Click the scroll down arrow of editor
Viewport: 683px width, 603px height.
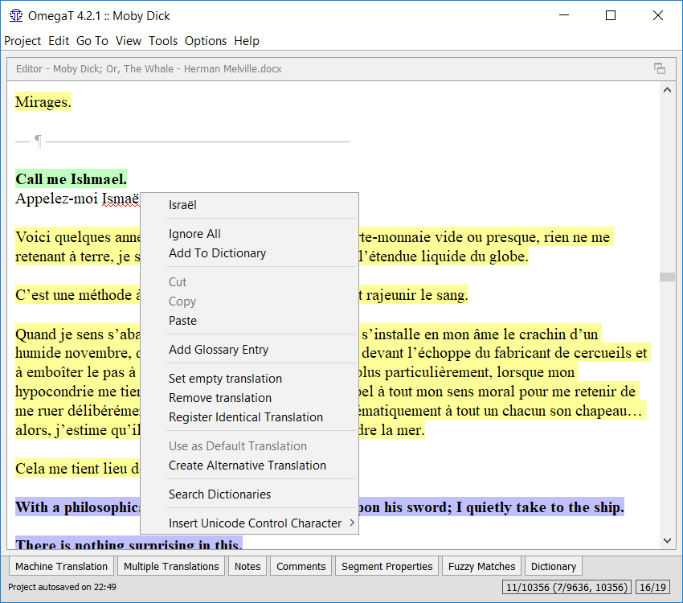667,540
